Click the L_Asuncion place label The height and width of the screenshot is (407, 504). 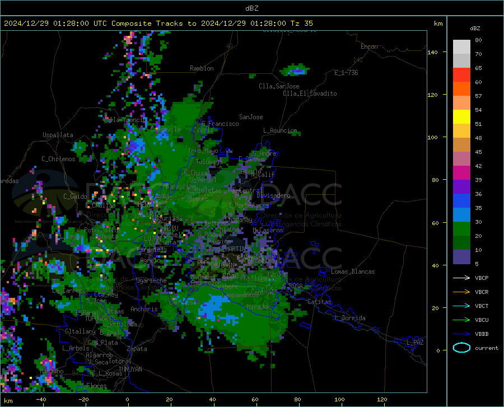coord(280,130)
